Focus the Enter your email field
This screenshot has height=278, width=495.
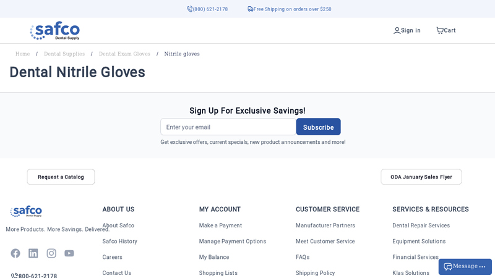click(x=228, y=127)
